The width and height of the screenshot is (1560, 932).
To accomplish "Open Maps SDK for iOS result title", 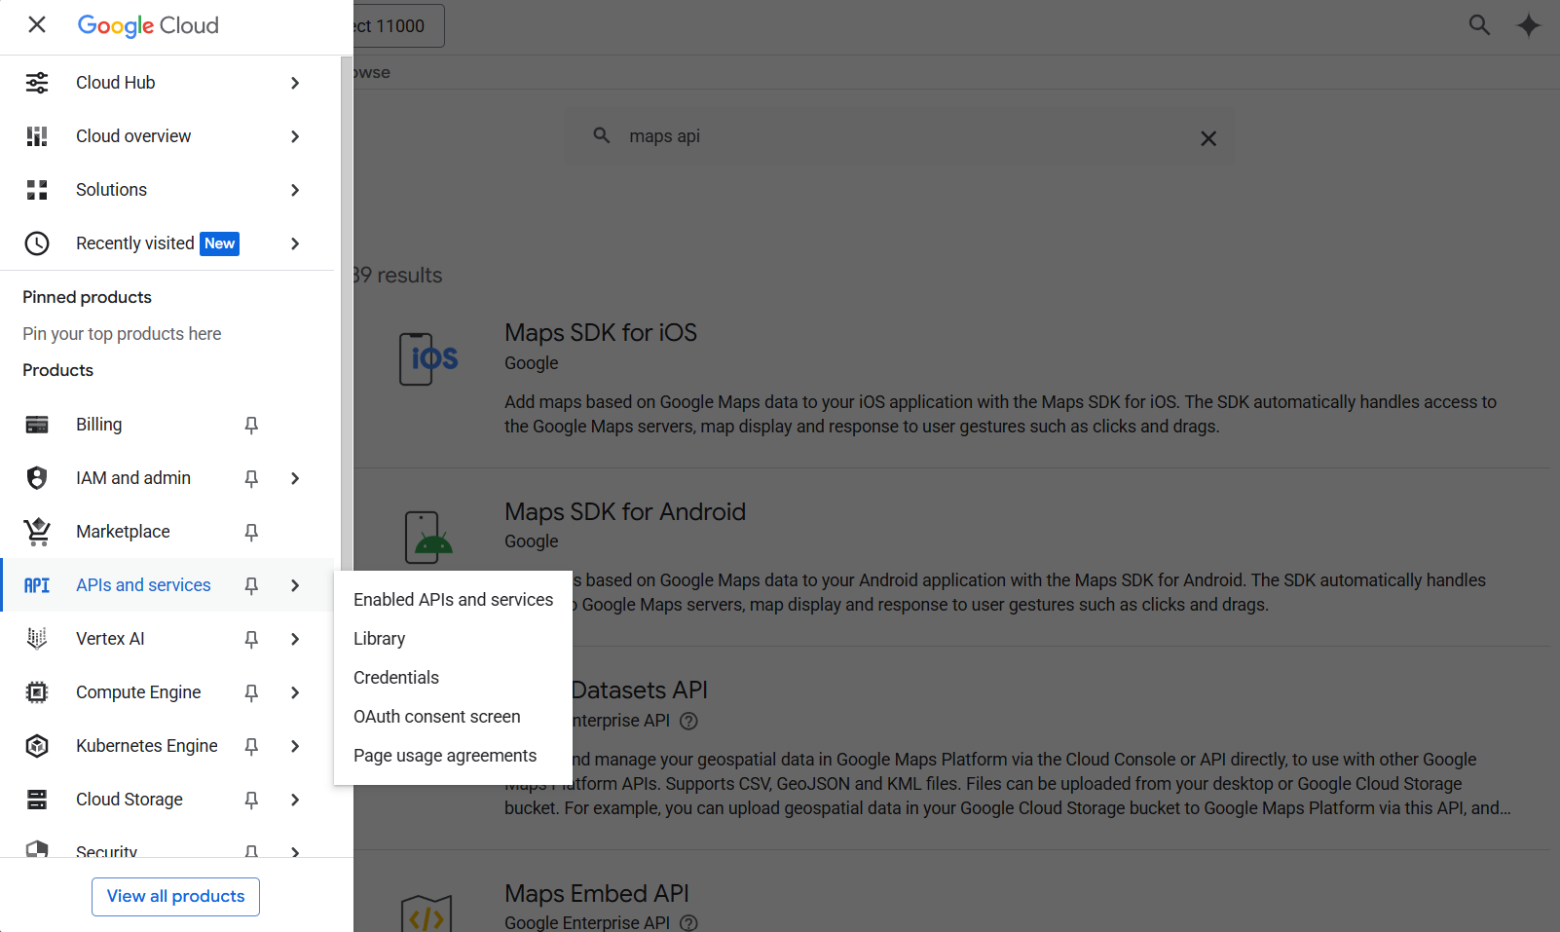I will pos(600,333).
